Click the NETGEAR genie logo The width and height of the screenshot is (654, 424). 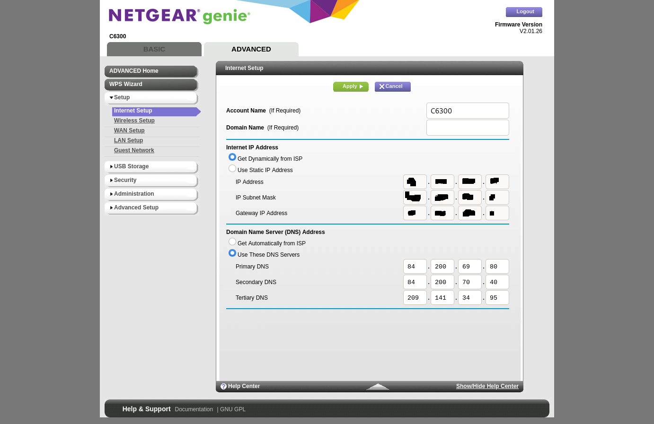point(179,16)
